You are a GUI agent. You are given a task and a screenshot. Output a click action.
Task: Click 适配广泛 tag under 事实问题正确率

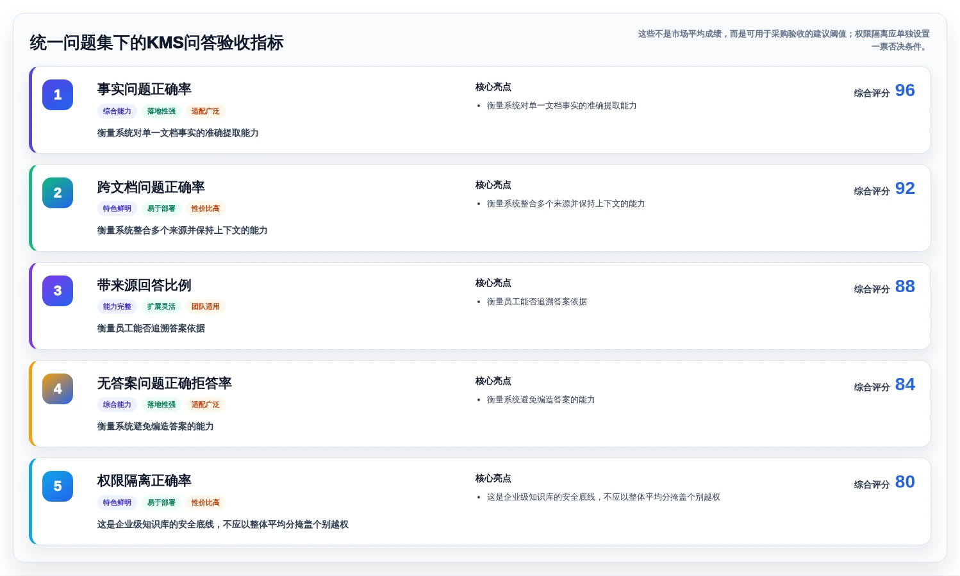(x=206, y=111)
